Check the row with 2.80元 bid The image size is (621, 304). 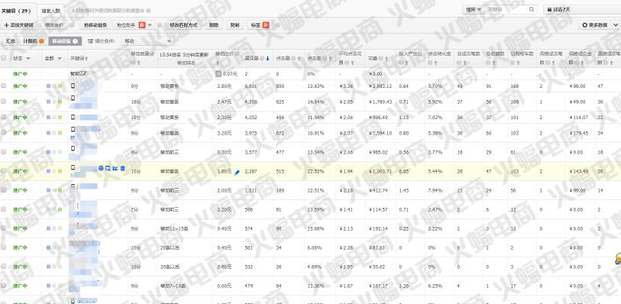pos(4,86)
